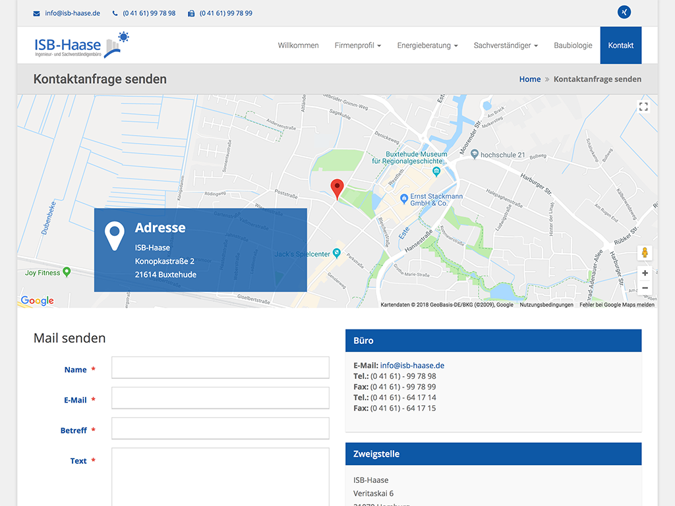Click the Fax 64 17 15 line
Screen dimensions: 675x506
pyautogui.click(x=395, y=408)
